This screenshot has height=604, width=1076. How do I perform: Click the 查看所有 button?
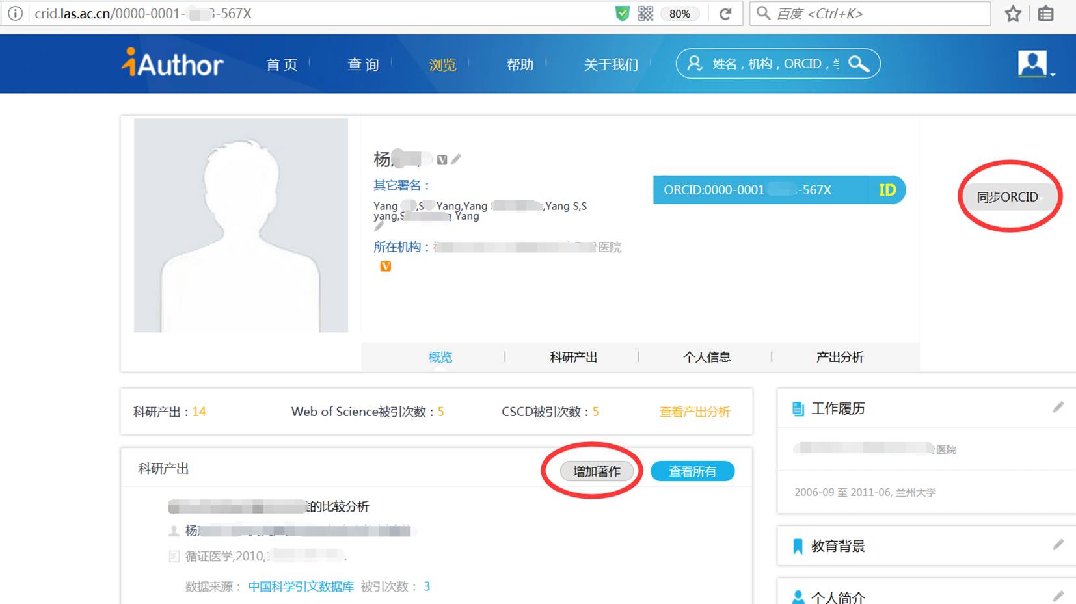pyautogui.click(x=693, y=471)
